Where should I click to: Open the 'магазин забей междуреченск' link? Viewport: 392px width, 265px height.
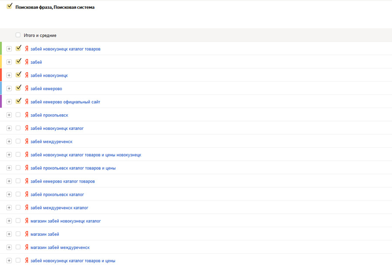click(x=60, y=248)
